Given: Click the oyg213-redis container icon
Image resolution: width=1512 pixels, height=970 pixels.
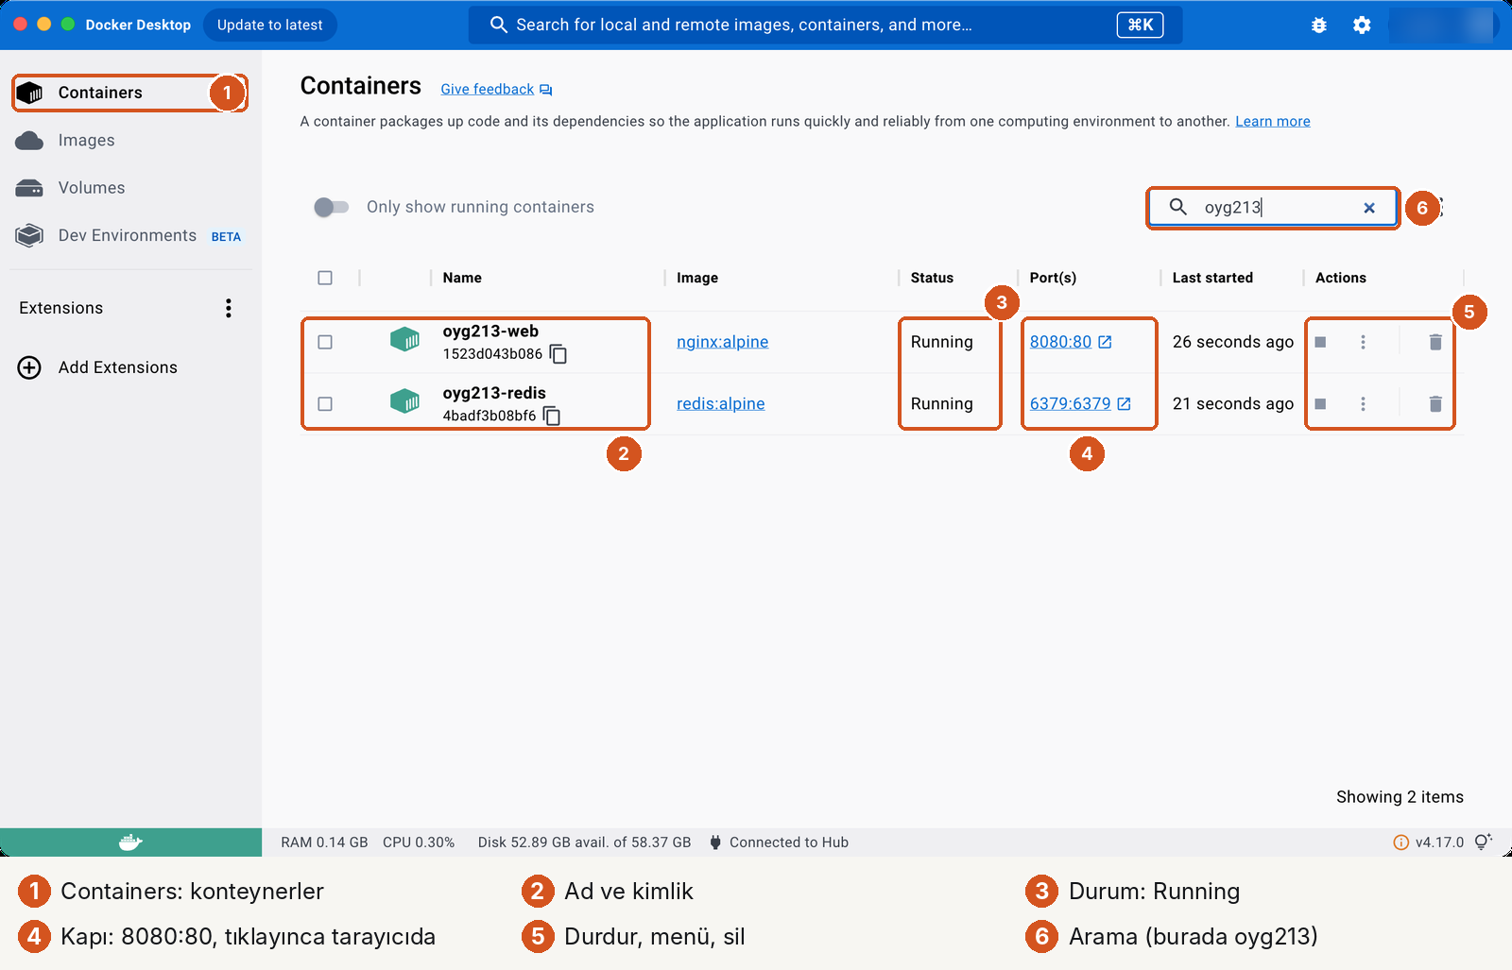Looking at the screenshot, I should pyautogui.click(x=405, y=401).
